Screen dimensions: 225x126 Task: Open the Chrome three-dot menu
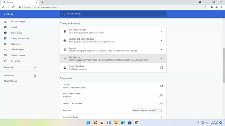[221, 7]
